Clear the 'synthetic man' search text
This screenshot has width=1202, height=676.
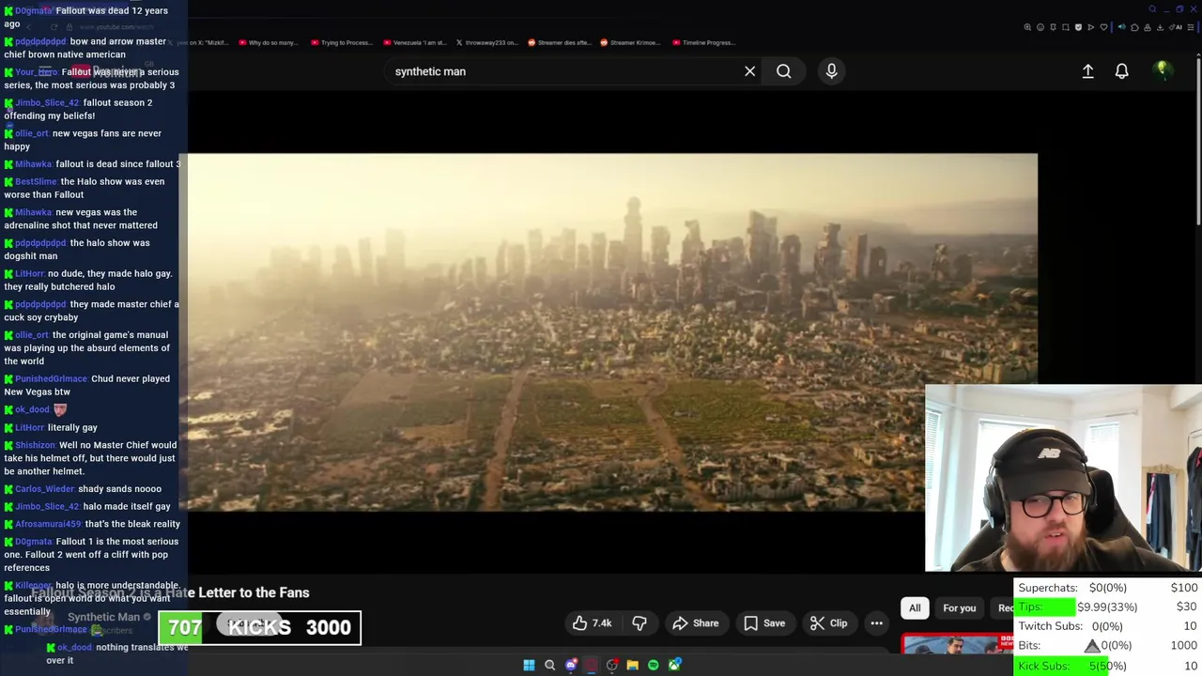[x=749, y=71]
